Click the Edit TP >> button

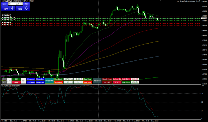coord(126,82)
